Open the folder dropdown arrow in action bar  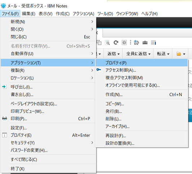pyautogui.click(x=184, y=54)
